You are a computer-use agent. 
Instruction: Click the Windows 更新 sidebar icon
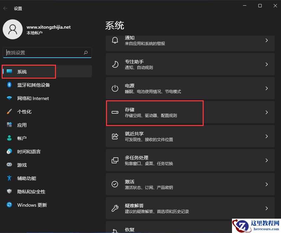coord(9,205)
